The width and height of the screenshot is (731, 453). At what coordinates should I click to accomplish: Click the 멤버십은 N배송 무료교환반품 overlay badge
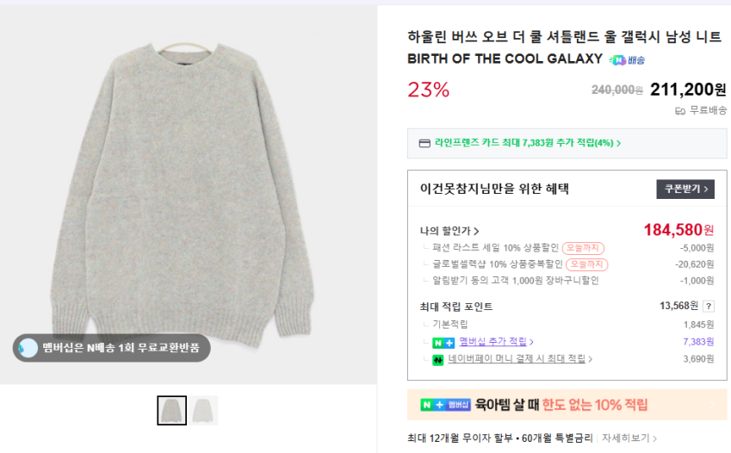pyautogui.click(x=112, y=348)
